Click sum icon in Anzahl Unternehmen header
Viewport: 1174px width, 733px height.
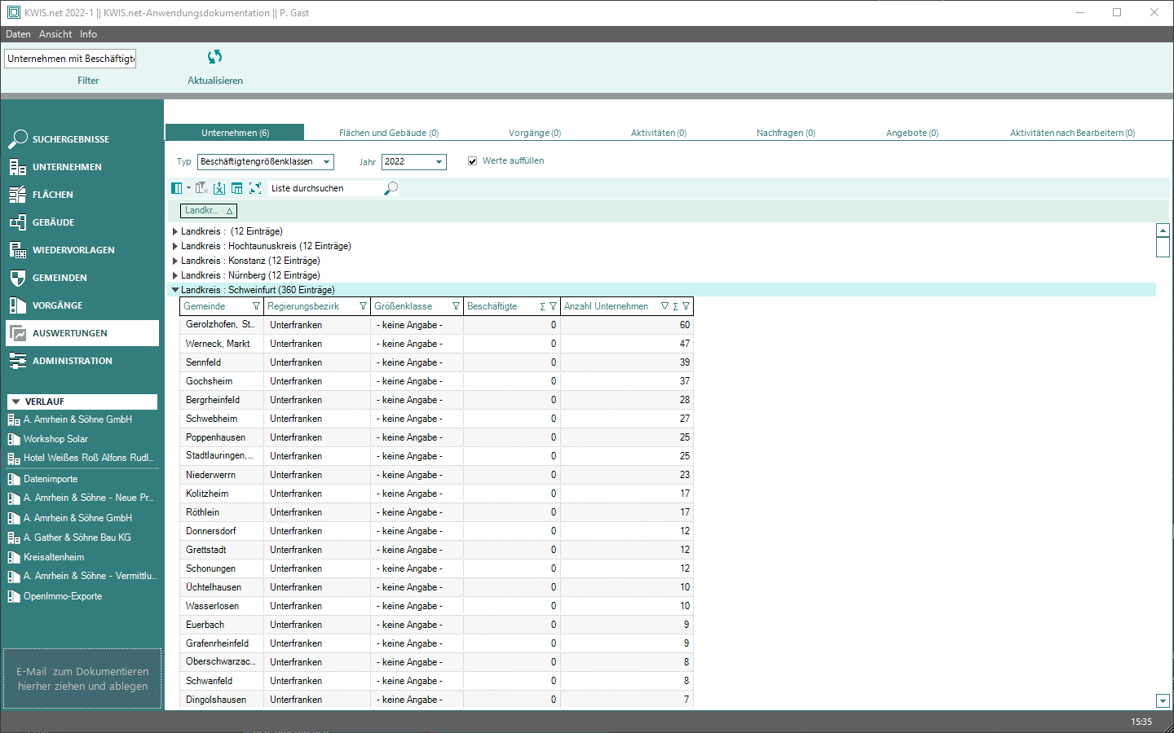point(675,306)
